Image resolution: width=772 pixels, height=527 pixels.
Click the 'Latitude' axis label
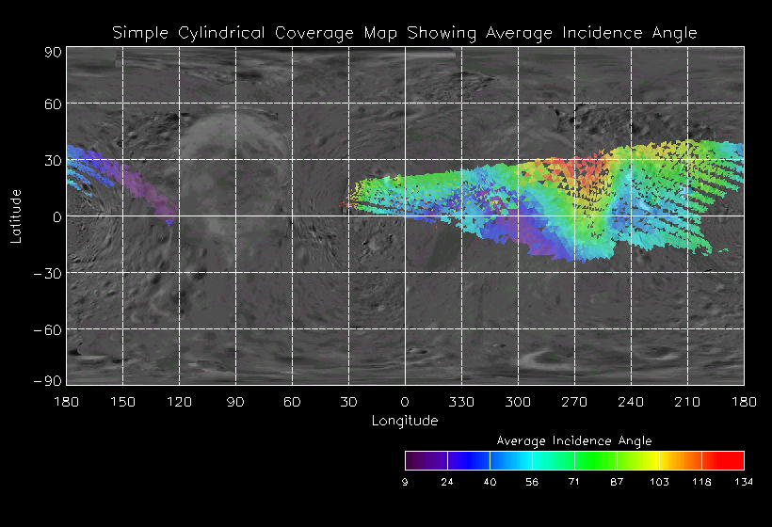[16, 216]
